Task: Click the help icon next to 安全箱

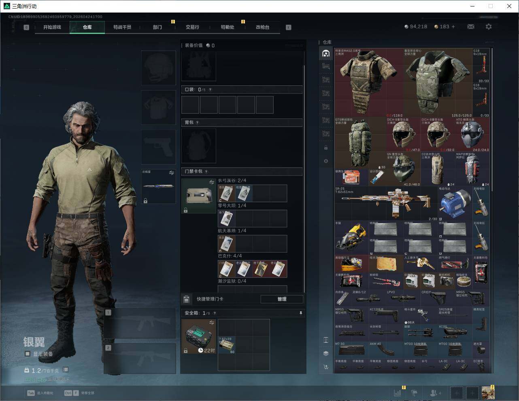Action: (215, 313)
